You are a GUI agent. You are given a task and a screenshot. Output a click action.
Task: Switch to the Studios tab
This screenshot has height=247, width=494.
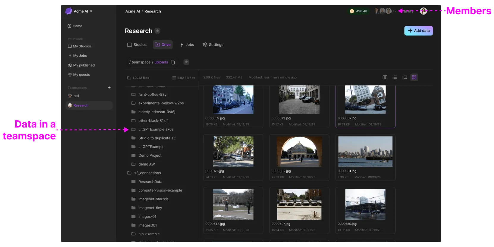coord(137,45)
